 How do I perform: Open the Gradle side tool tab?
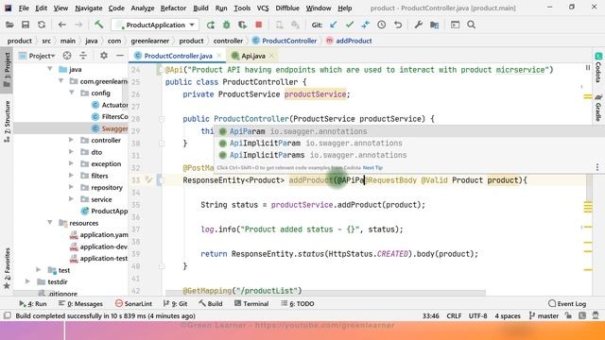(x=598, y=108)
